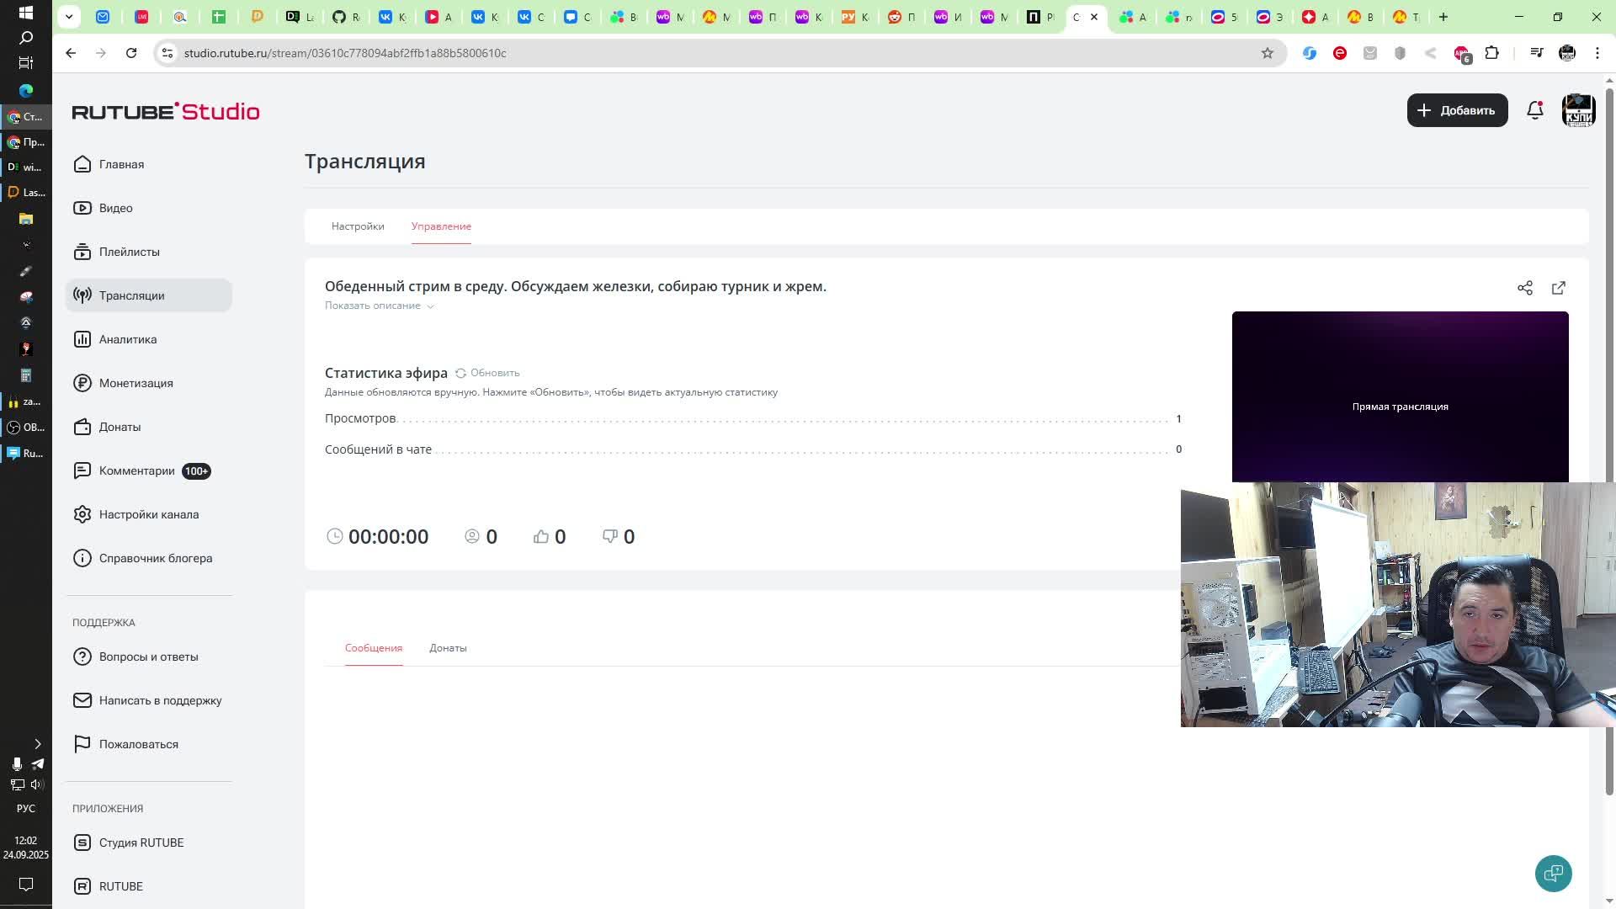Open the notifications bell
Viewport: 1616px width, 909px height.
(1534, 110)
